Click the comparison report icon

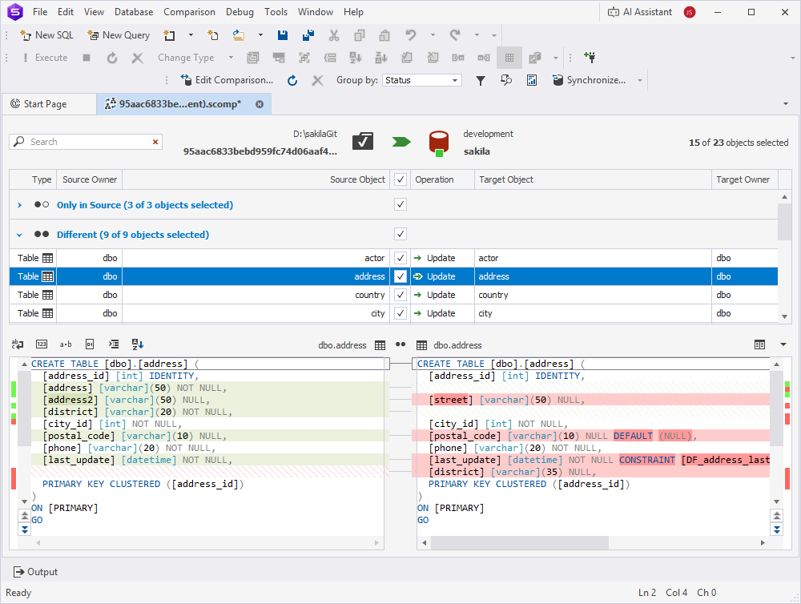(532, 80)
